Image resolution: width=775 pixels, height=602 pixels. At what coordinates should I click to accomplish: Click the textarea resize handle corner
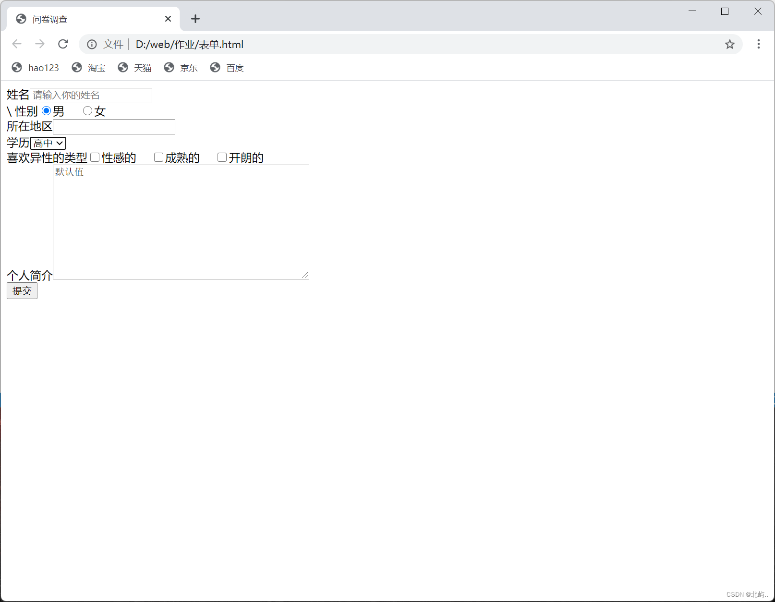[305, 276]
